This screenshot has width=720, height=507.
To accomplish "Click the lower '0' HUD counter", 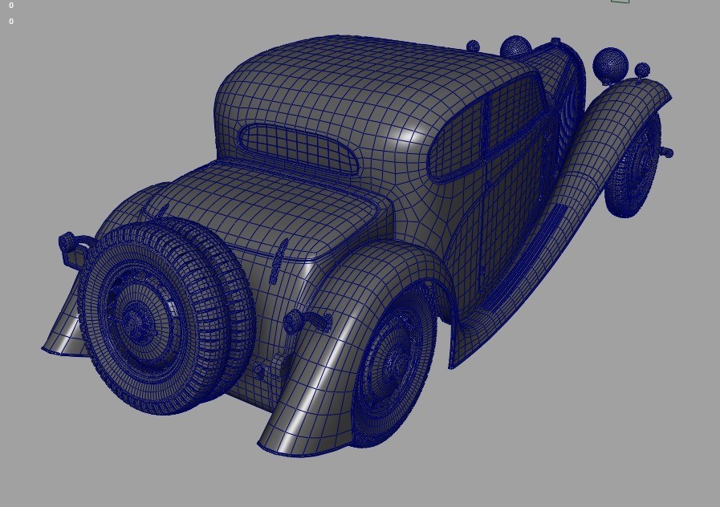I will [x=10, y=20].
